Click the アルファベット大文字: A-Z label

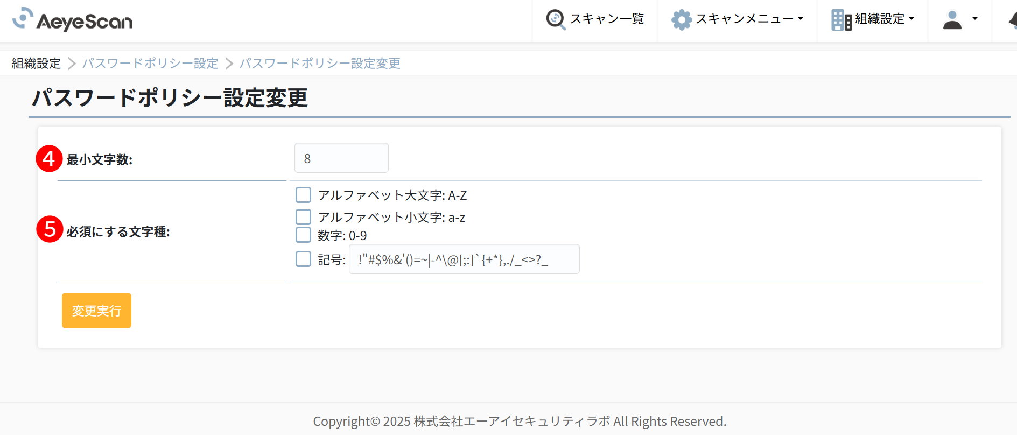pyautogui.click(x=392, y=195)
